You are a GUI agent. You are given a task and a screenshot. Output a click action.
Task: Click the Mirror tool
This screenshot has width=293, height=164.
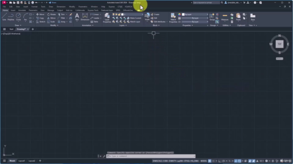point(51,18)
